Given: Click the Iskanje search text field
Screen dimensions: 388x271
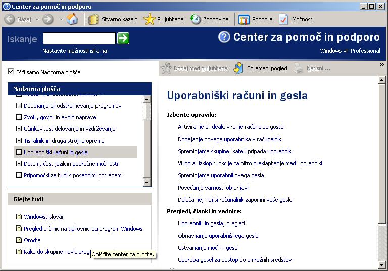Looking at the screenshot, I should (x=79, y=38).
